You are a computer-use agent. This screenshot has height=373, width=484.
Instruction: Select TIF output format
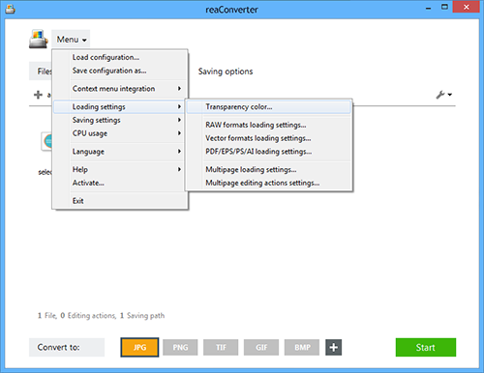coord(221,347)
